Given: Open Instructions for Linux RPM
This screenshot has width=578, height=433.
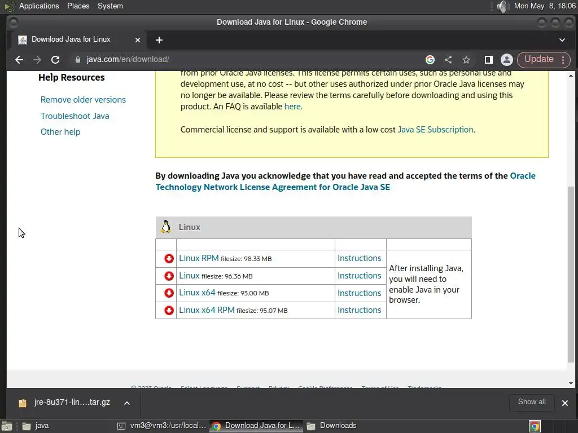Looking at the screenshot, I should pyautogui.click(x=359, y=258).
